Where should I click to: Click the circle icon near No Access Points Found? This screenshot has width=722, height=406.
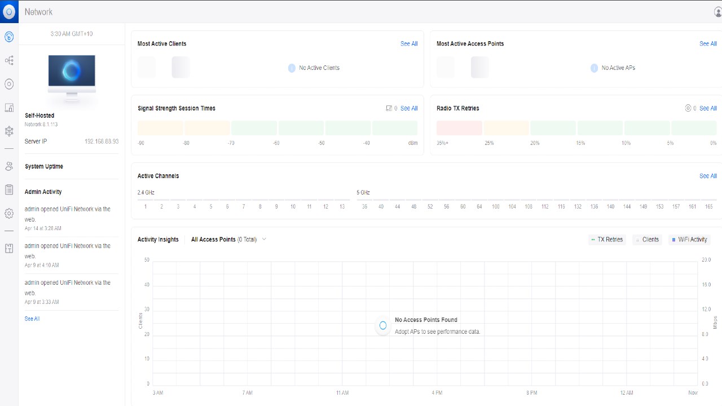[x=383, y=325]
